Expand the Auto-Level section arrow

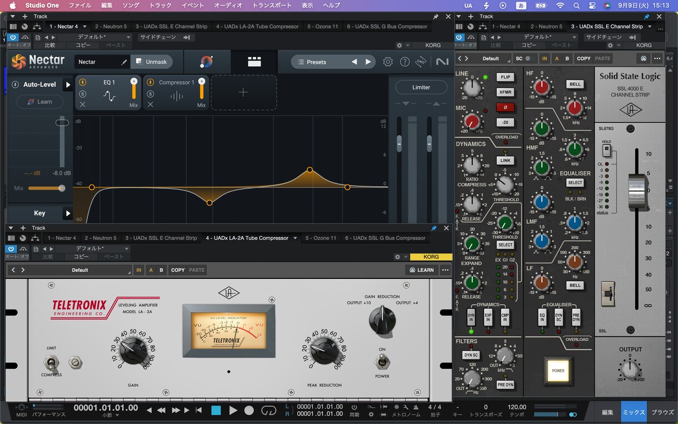pyautogui.click(x=68, y=85)
